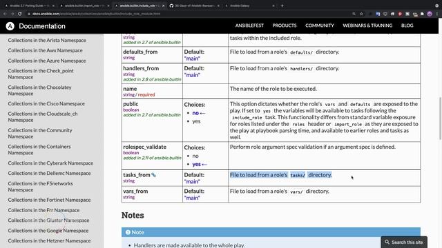Click the 'yes' choice under rolespec_validate
The width and height of the screenshot is (442, 248).
coord(196,164)
